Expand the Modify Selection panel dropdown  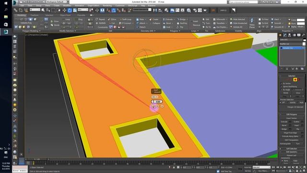[68, 31]
